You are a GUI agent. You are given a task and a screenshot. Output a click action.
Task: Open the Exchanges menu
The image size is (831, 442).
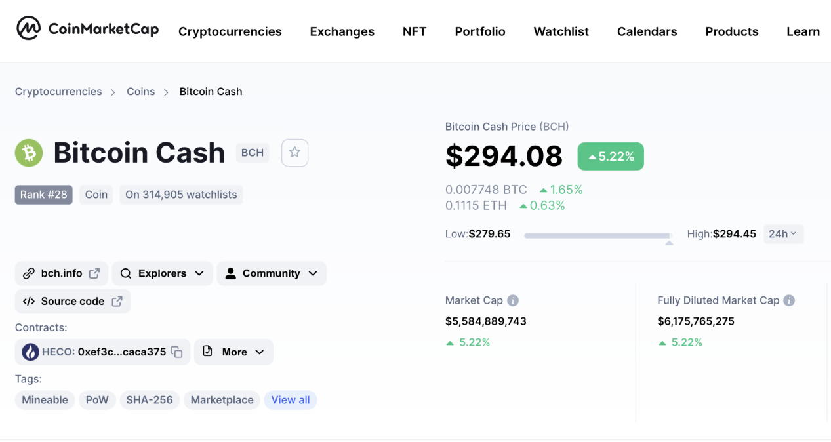[x=342, y=31]
